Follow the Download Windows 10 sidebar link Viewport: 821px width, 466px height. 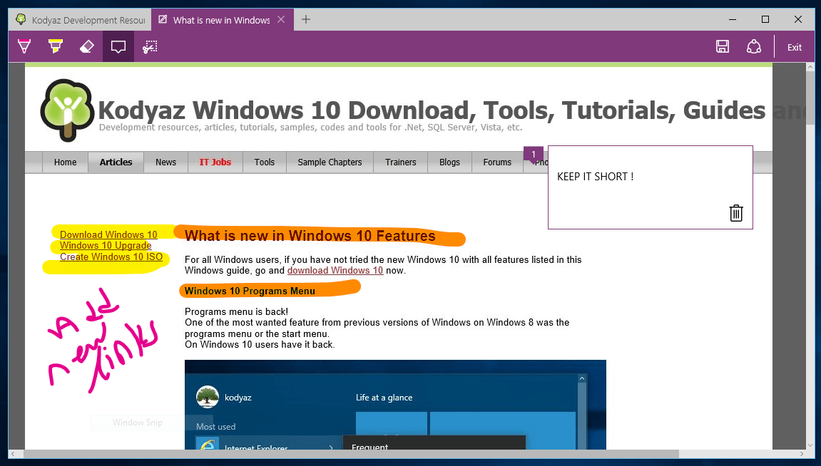tap(108, 234)
